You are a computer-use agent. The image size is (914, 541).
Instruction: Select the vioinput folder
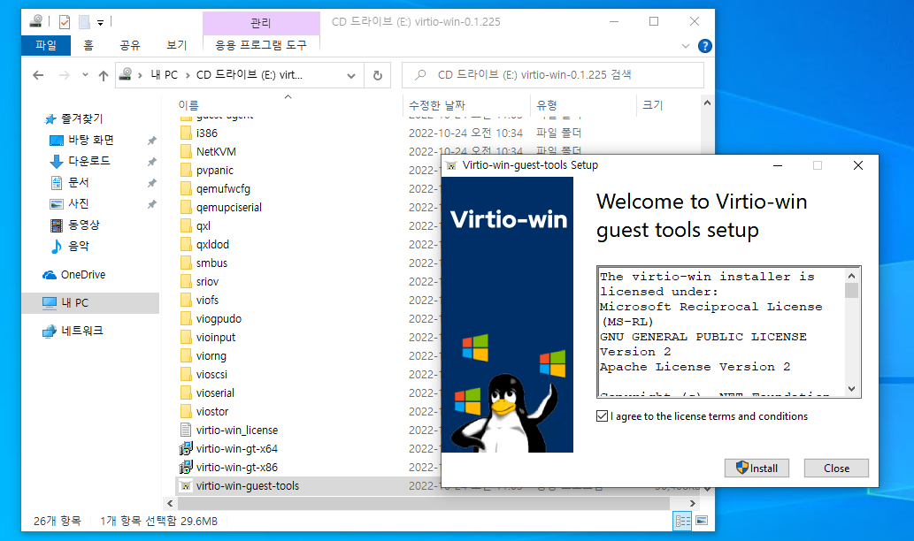(x=216, y=337)
